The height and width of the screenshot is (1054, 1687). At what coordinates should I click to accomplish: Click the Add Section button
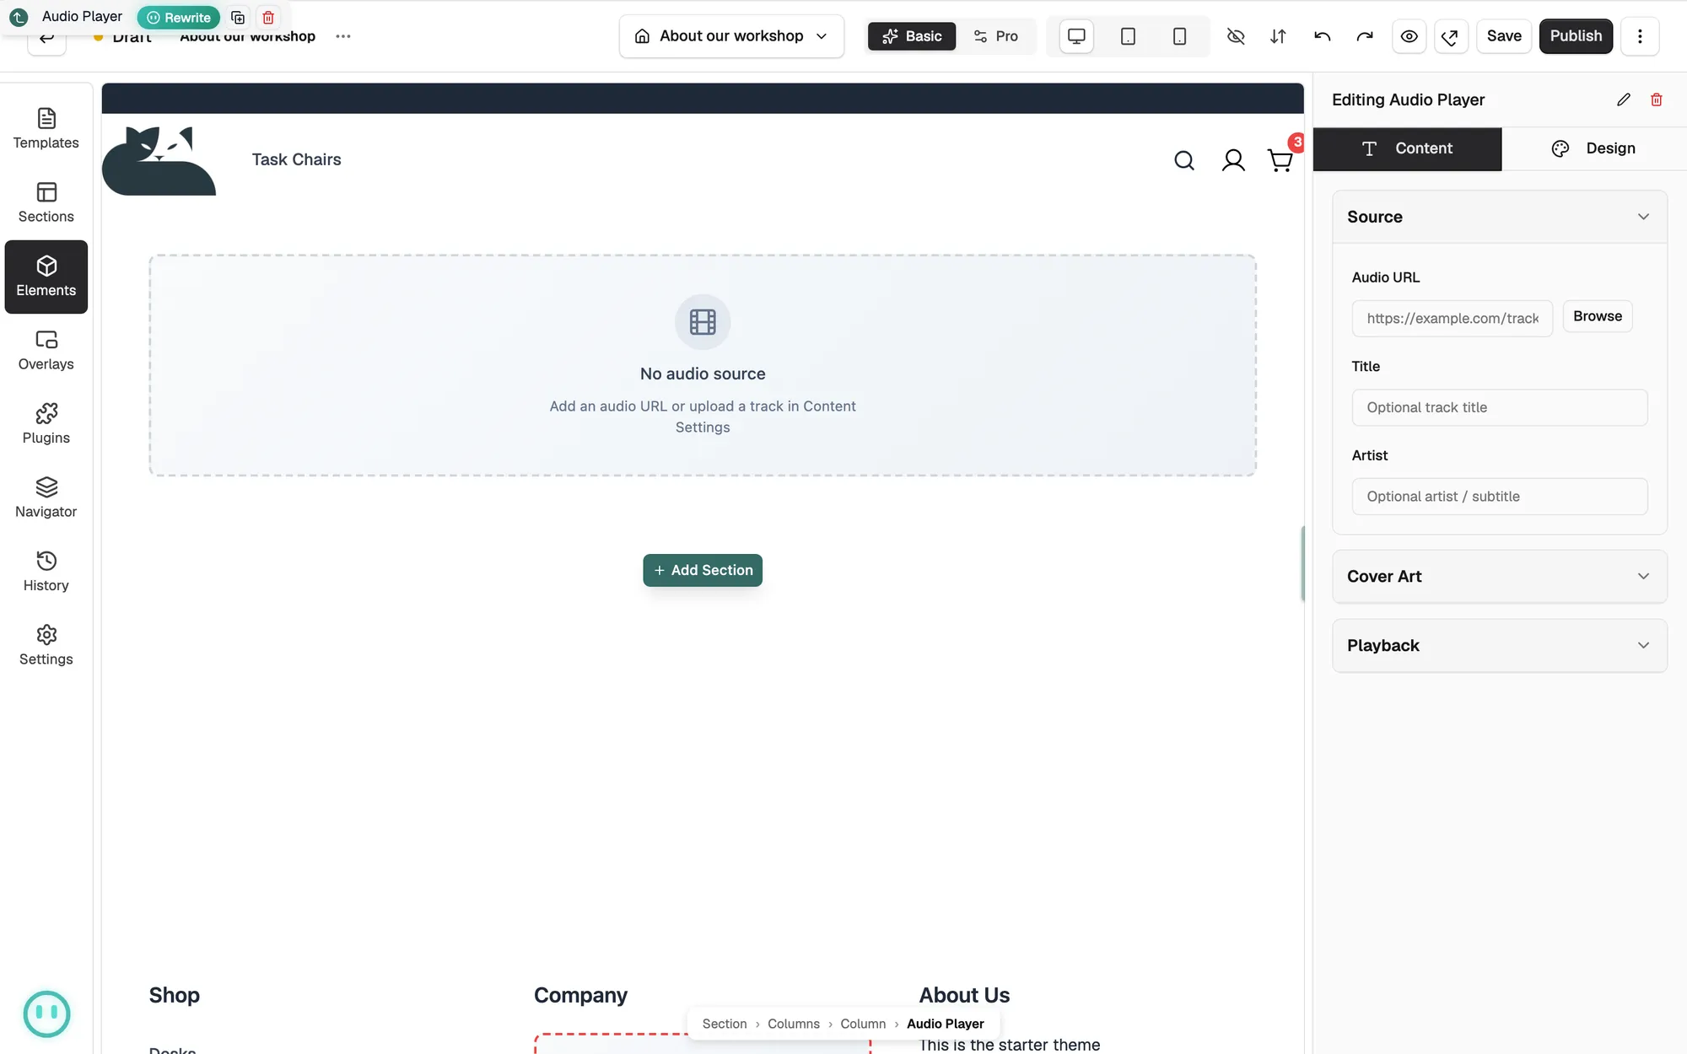pyautogui.click(x=703, y=570)
